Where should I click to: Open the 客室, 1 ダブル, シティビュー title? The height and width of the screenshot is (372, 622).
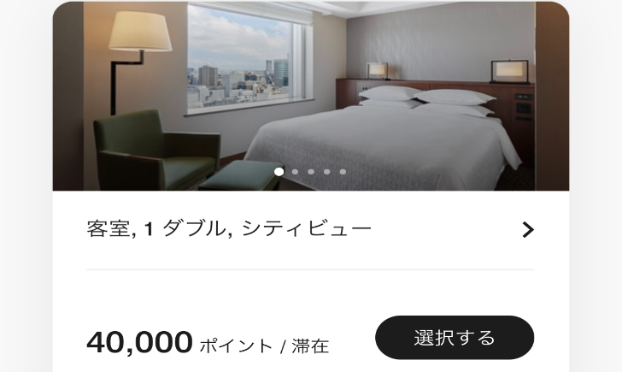pos(229,228)
